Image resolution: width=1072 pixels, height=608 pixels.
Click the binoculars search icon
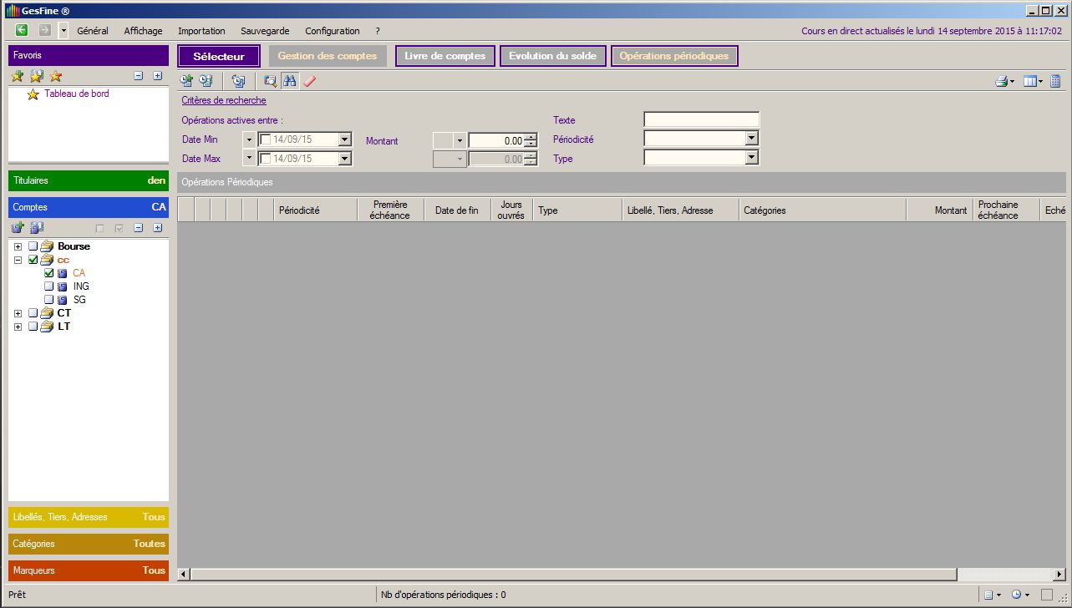[x=290, y=81]
